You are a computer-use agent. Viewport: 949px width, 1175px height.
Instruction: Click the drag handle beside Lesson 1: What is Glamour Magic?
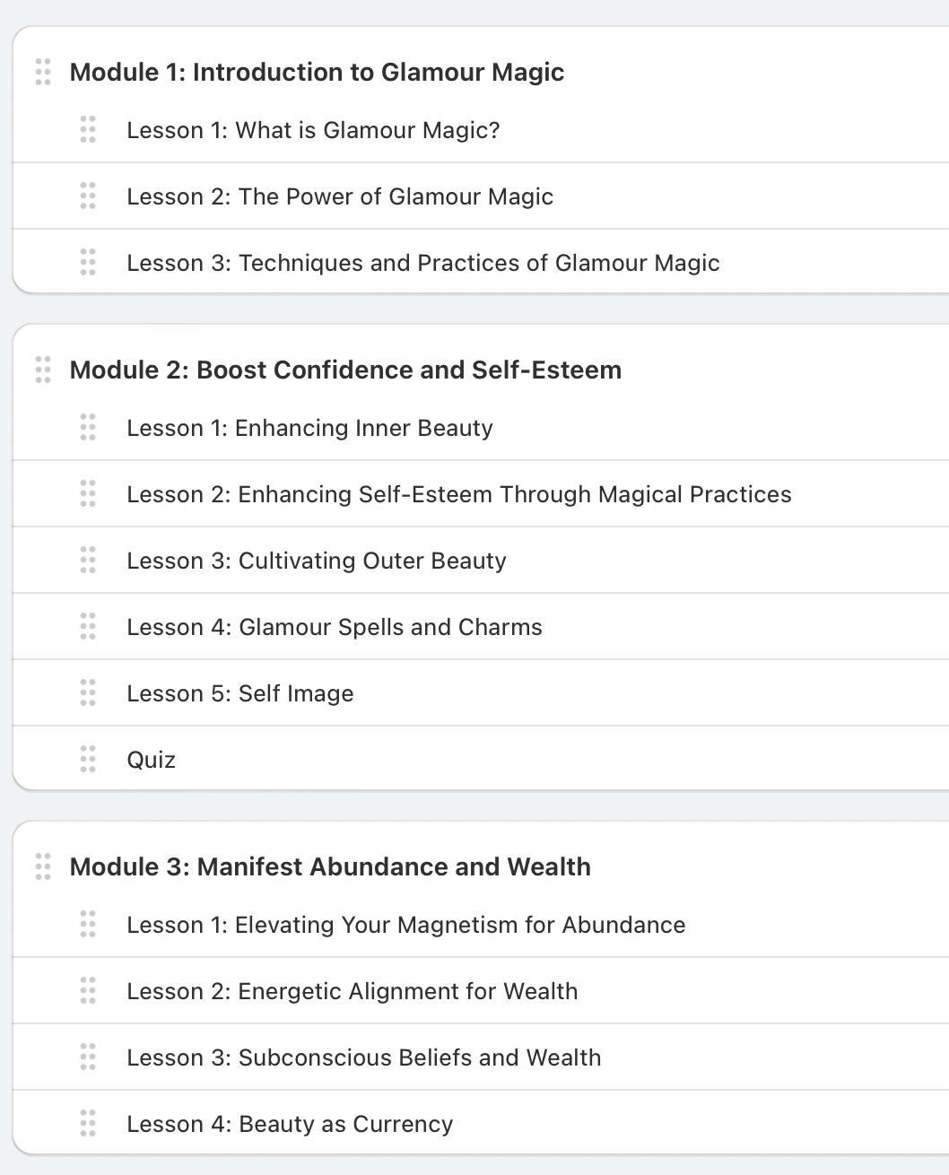[88, 130]
